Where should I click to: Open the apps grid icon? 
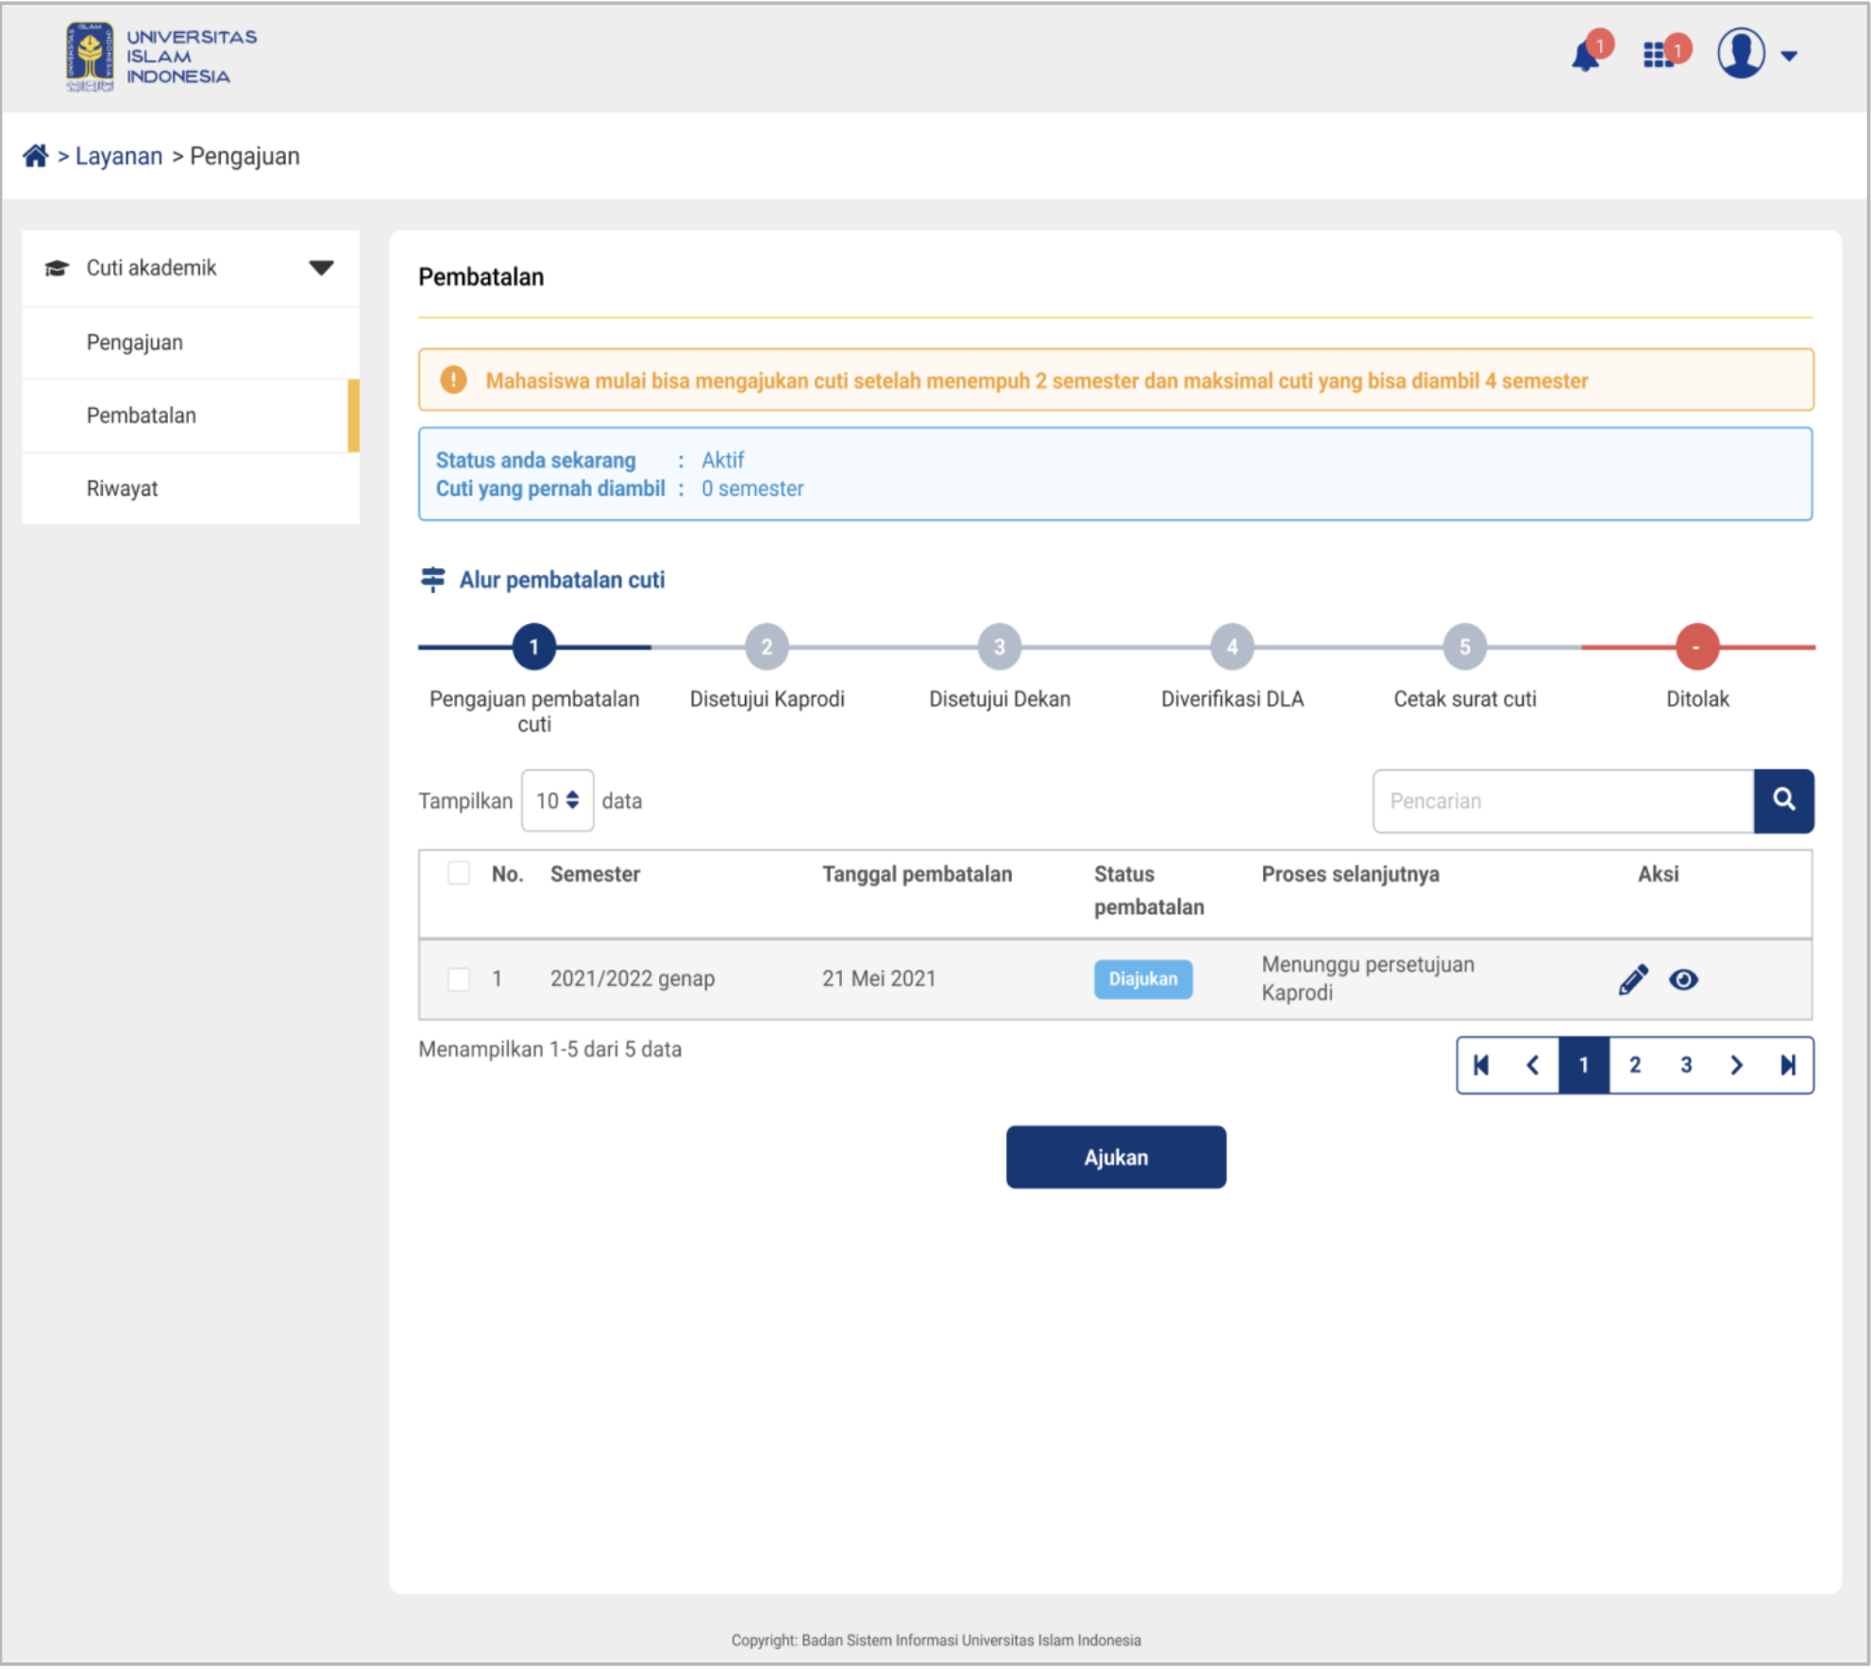tap(1658, 56)
